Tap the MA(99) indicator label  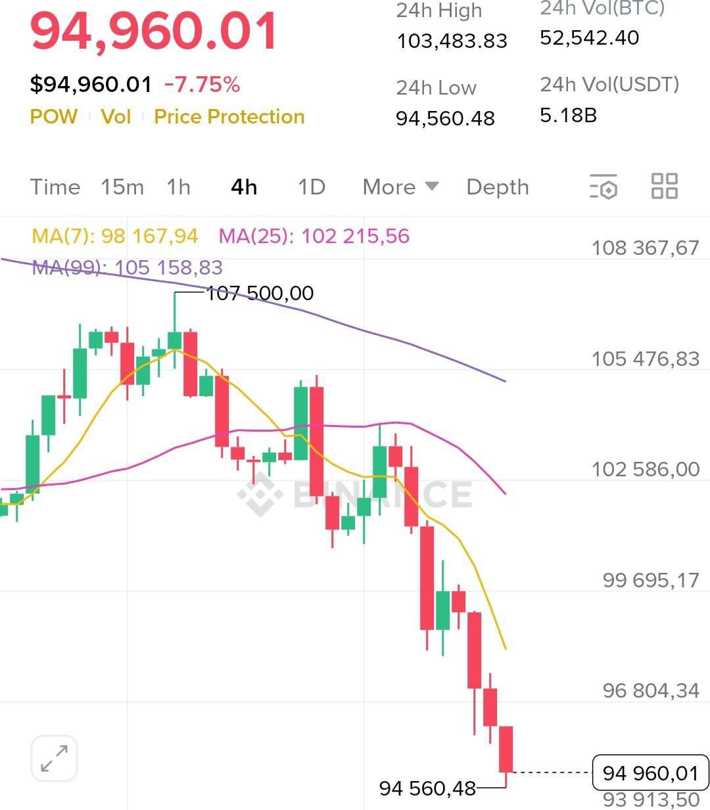pos(128,267)
